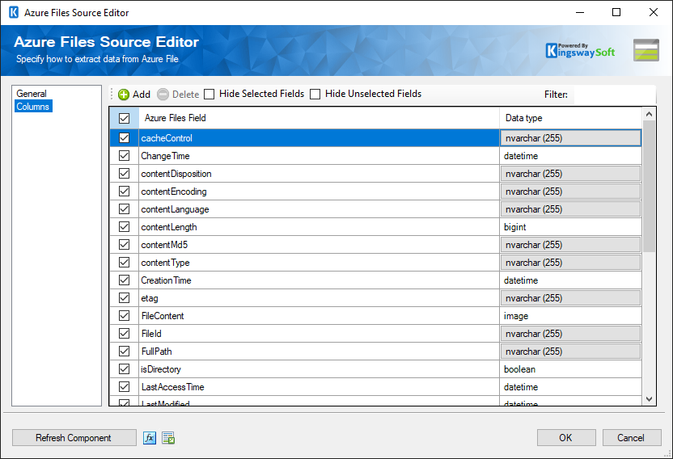The image size is (673, 459).
Task: Select the CreationTime field name
Action: (166, 280)
